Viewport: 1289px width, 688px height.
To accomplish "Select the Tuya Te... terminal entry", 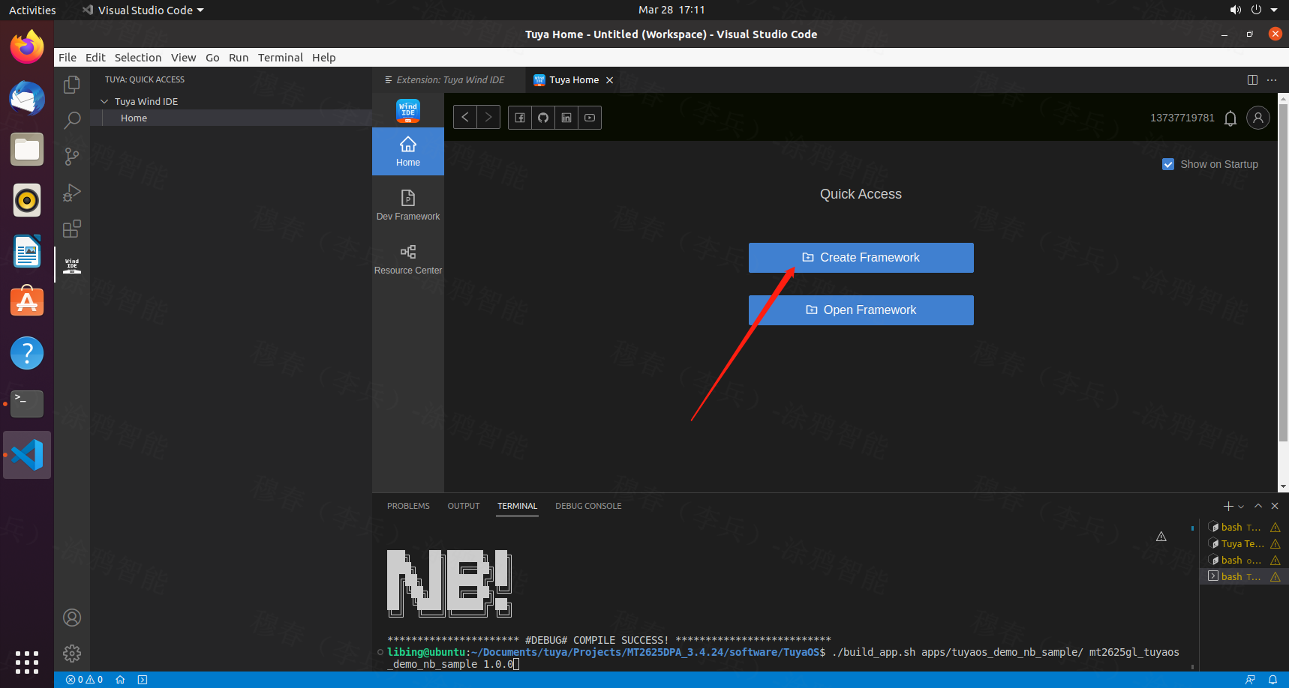I will (x=1244, y=544).
